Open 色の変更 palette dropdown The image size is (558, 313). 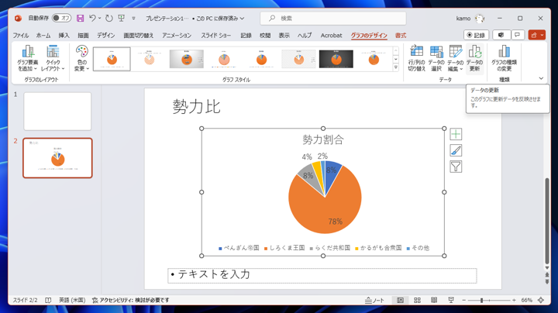coord(82,58)
